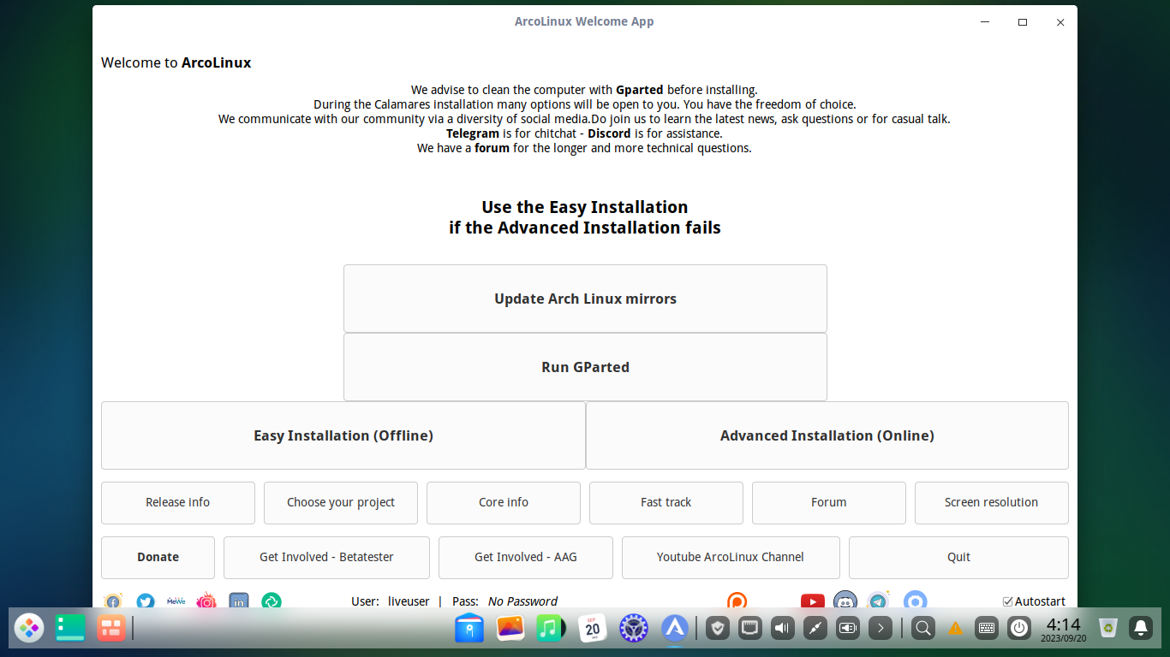
Task: Click the Donate button
Action: point(158,558)
